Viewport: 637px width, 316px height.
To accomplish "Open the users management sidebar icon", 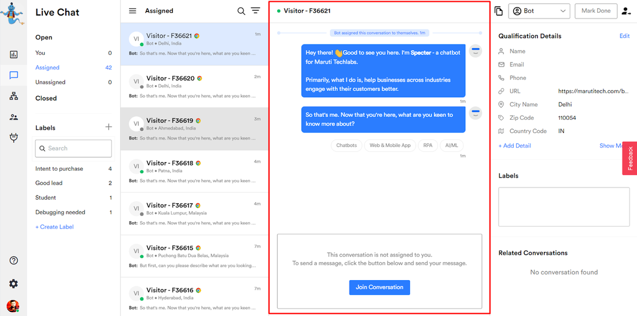I will tap(13, 117).
